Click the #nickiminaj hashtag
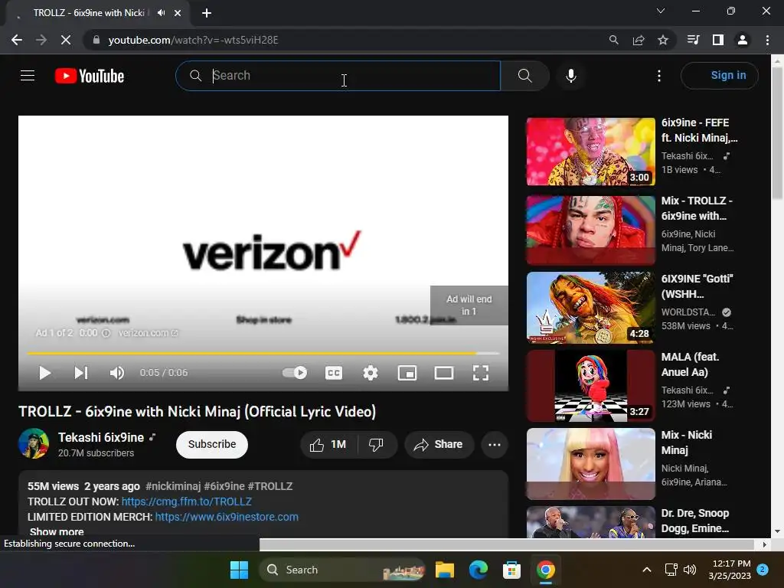 click(x=173, y=486)
